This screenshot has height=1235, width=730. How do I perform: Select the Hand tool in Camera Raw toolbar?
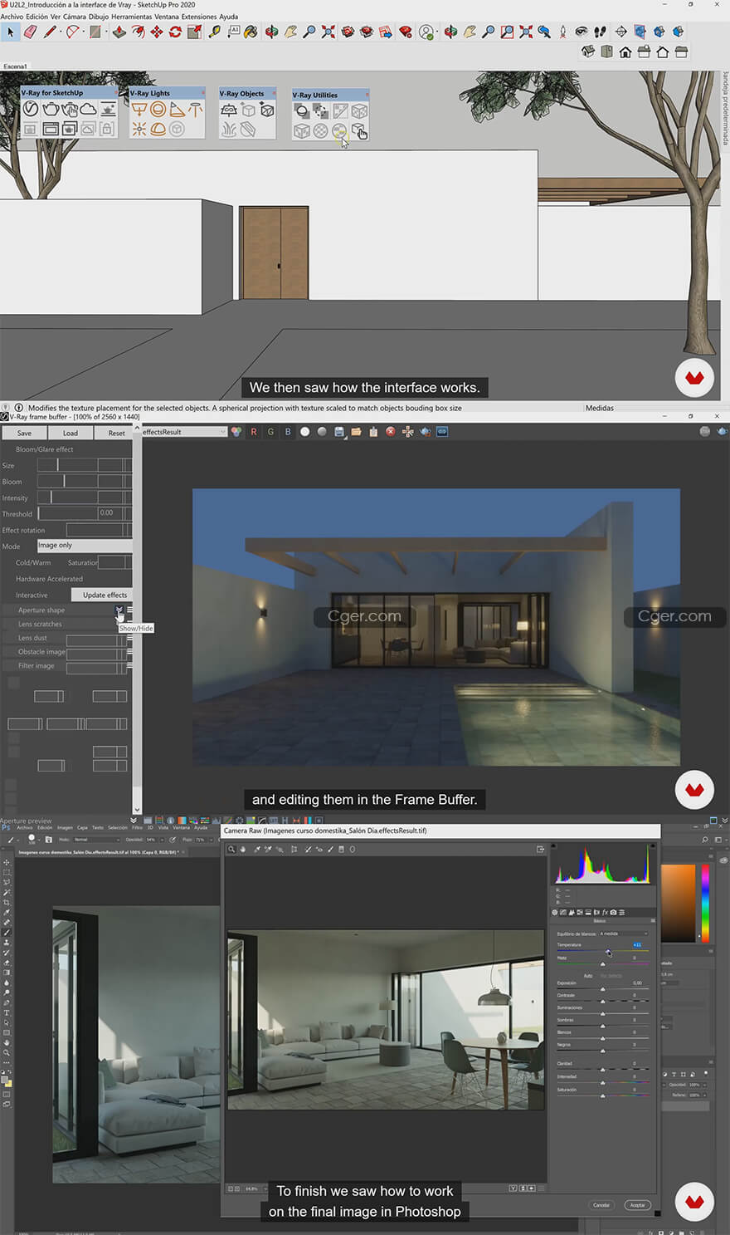coord(243,849)
